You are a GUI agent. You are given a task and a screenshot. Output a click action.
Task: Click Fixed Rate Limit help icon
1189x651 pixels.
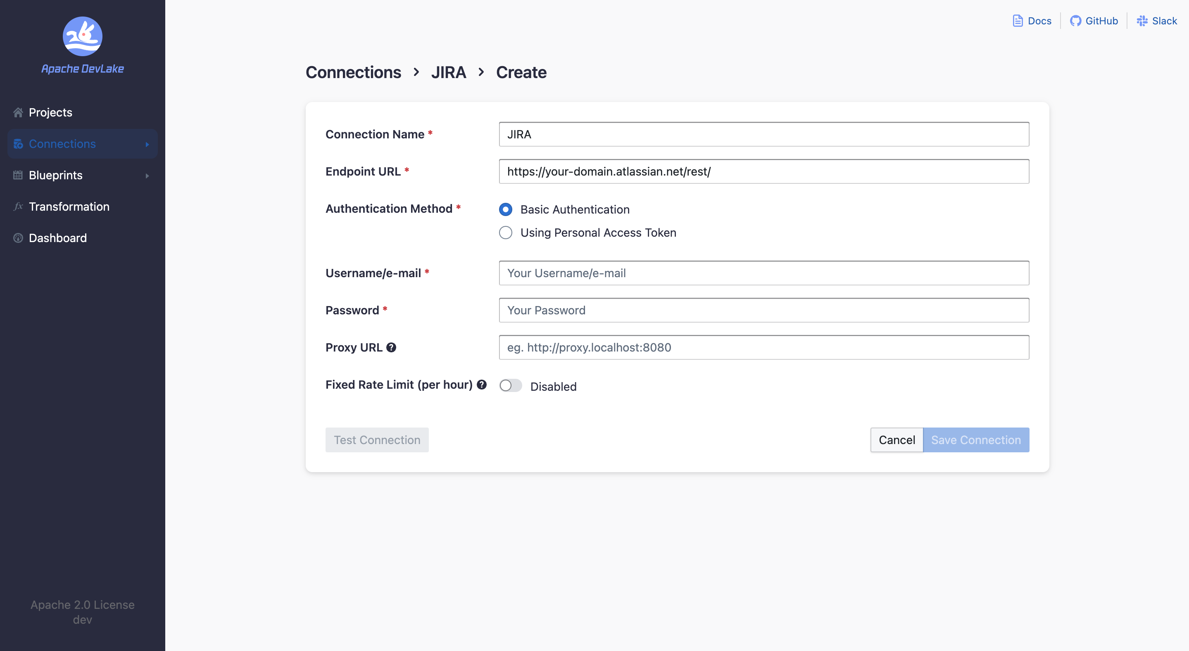point(481,385)
